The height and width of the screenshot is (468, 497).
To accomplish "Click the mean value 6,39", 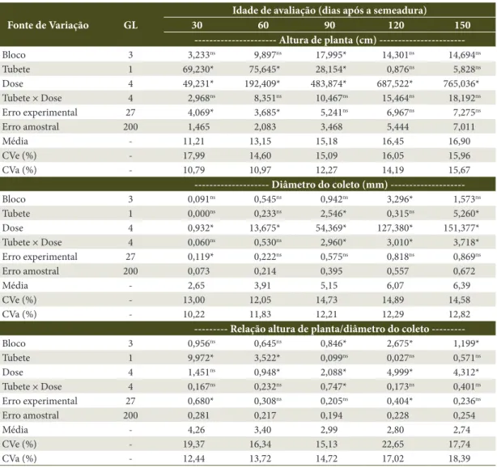I will tap(461, 285).
